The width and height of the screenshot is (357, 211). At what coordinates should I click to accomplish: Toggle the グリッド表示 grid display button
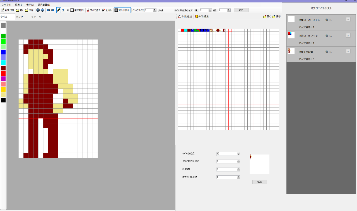coord(122,10)
